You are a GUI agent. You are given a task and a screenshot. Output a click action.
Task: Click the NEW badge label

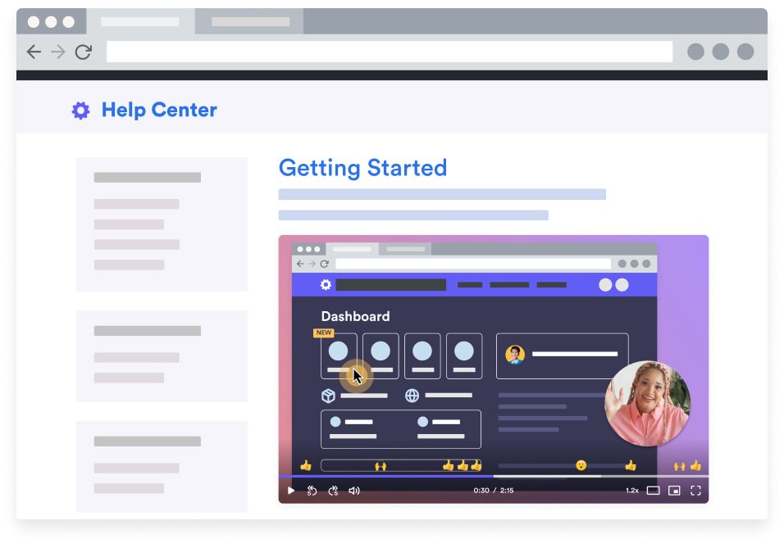323,333
